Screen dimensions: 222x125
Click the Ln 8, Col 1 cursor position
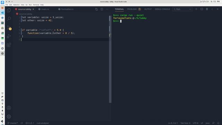tap(173, 123)
